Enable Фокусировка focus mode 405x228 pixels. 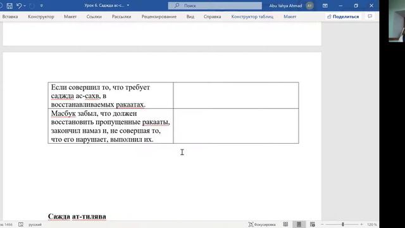[x=262, y=225]
